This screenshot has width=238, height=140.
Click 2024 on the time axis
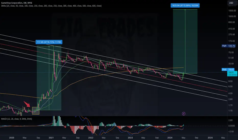click(170, 137)
